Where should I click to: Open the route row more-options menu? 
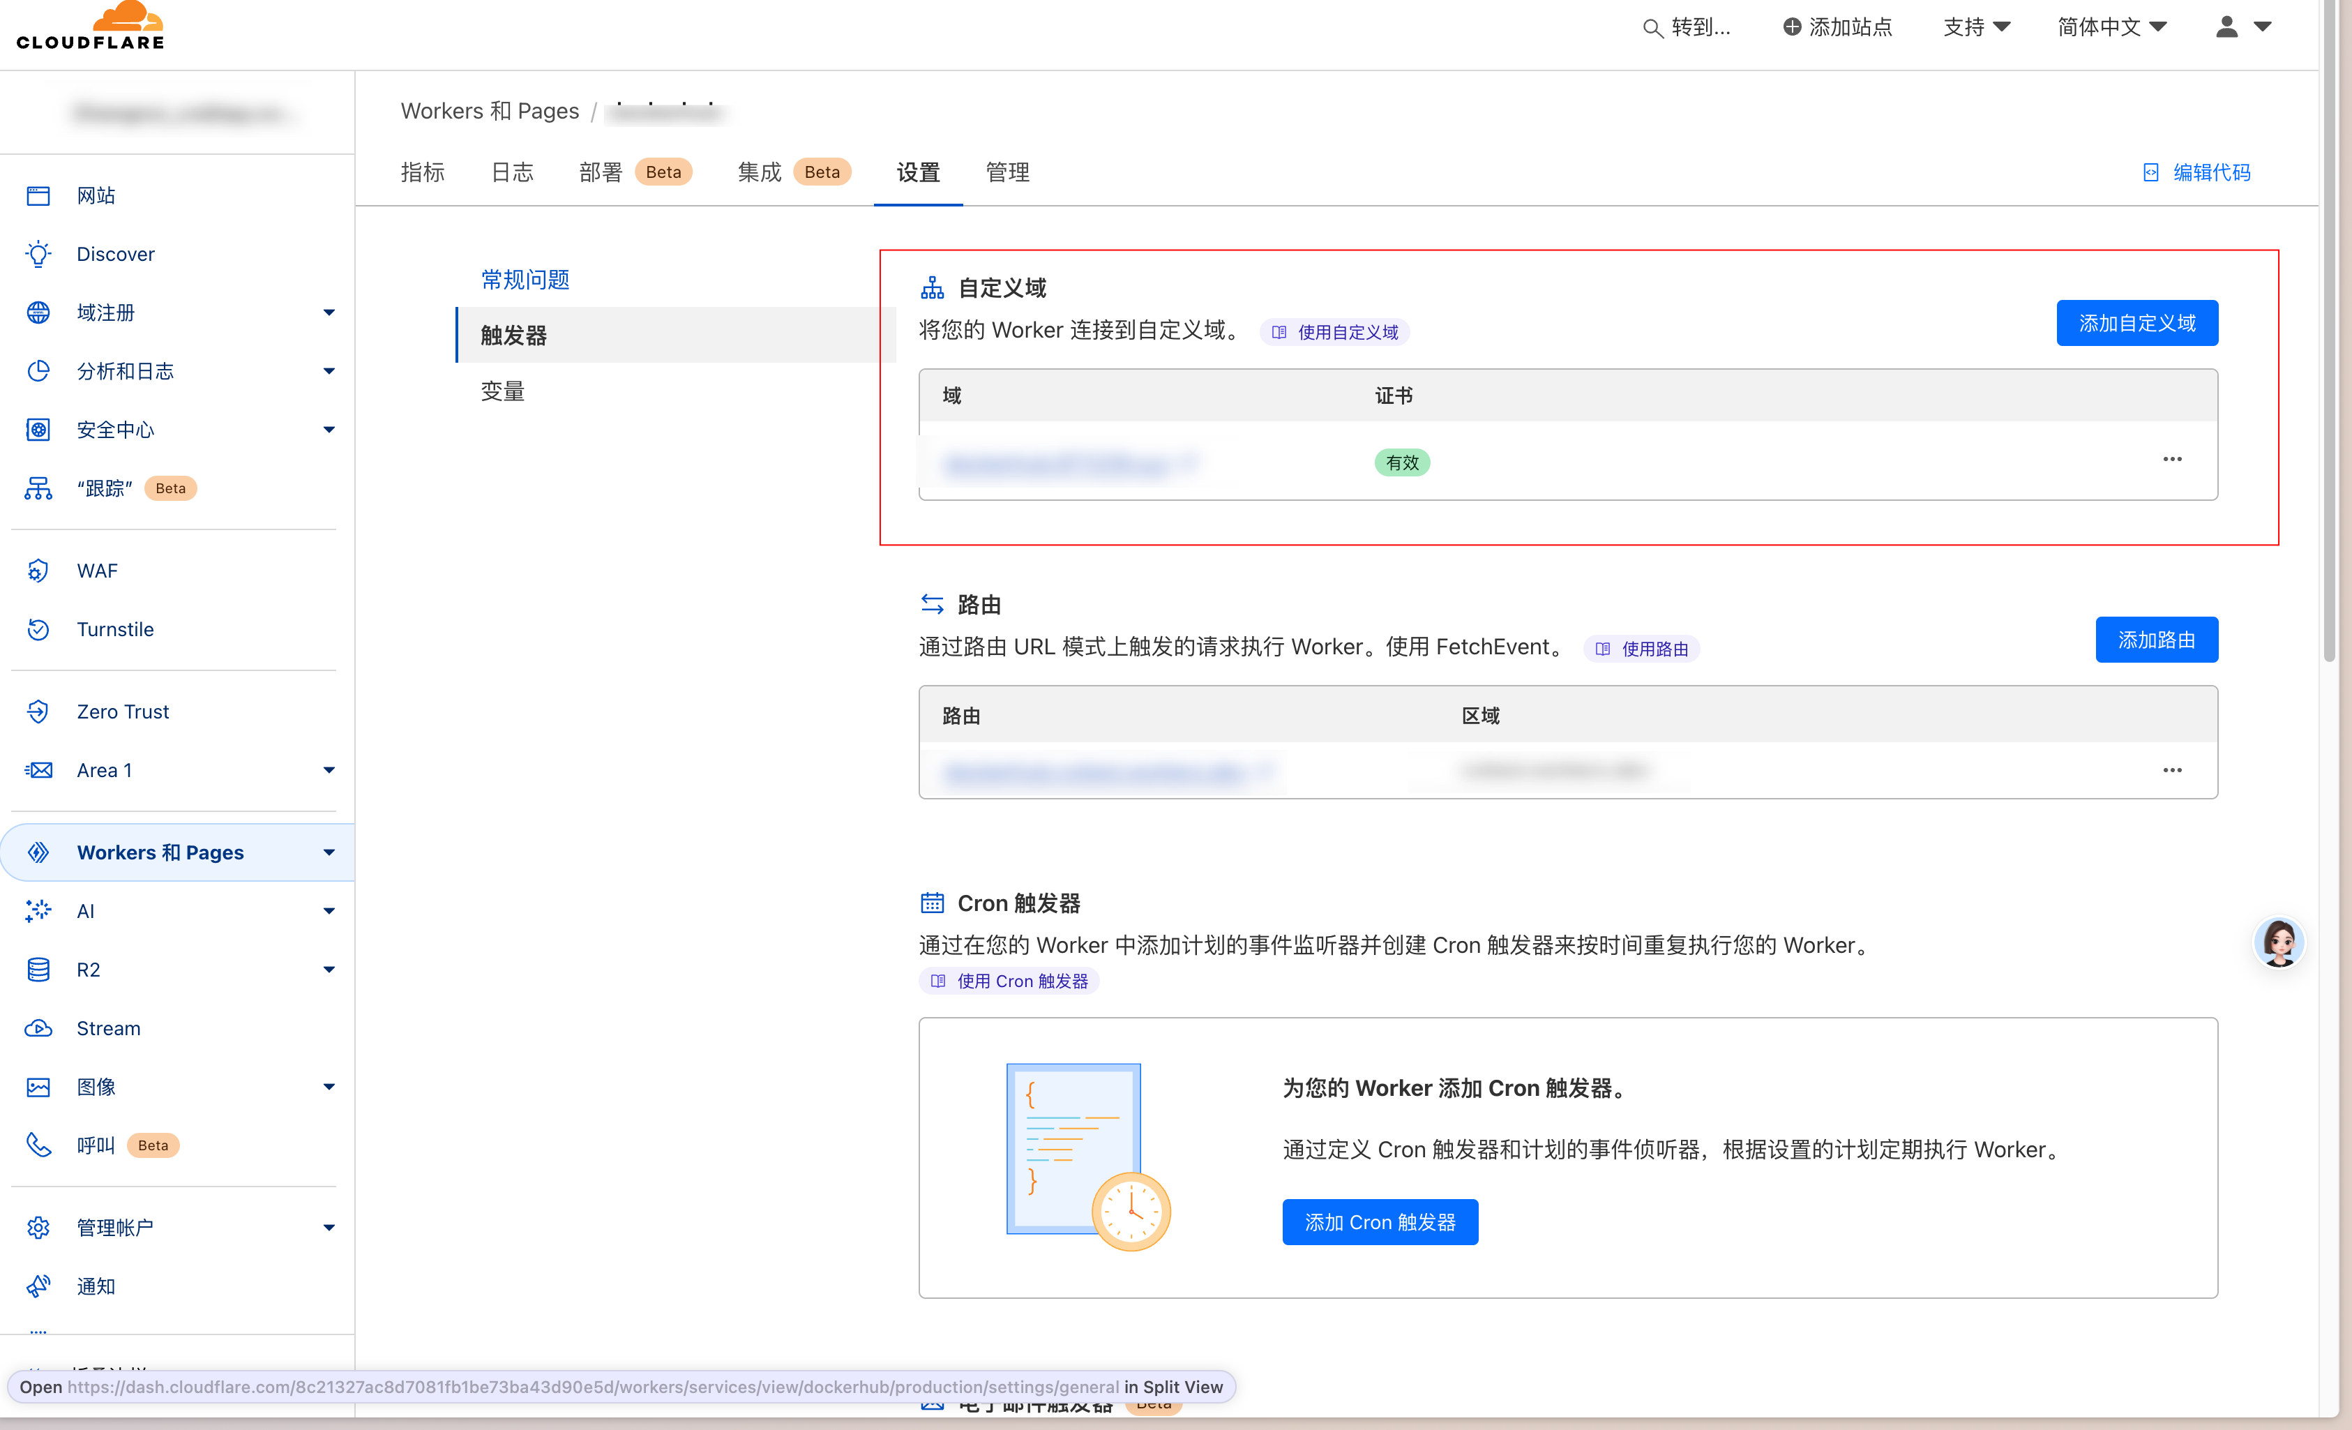[2173, 770]
